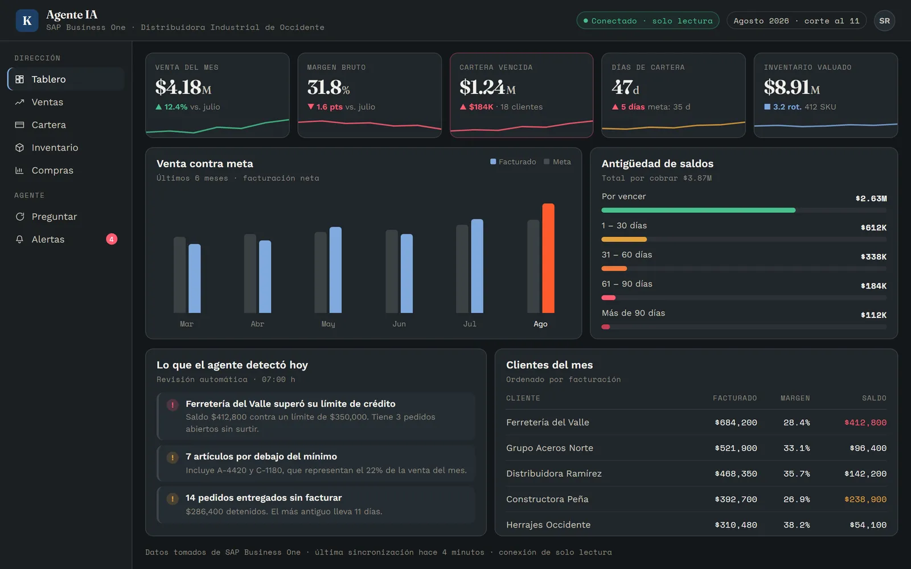Click the 61 – 90 días progress bar
This screenshot has height=569, width=911.
744,298
